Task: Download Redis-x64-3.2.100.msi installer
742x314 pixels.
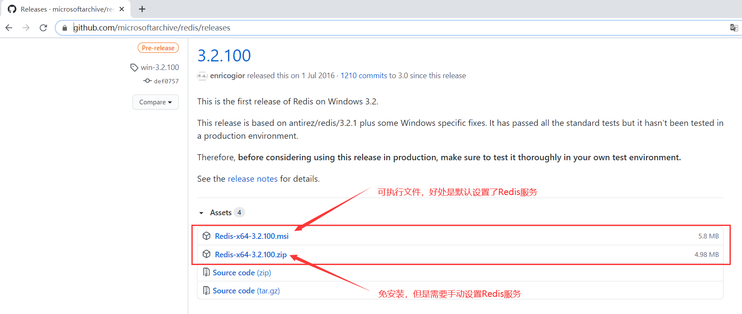Action: pos(252,236)
